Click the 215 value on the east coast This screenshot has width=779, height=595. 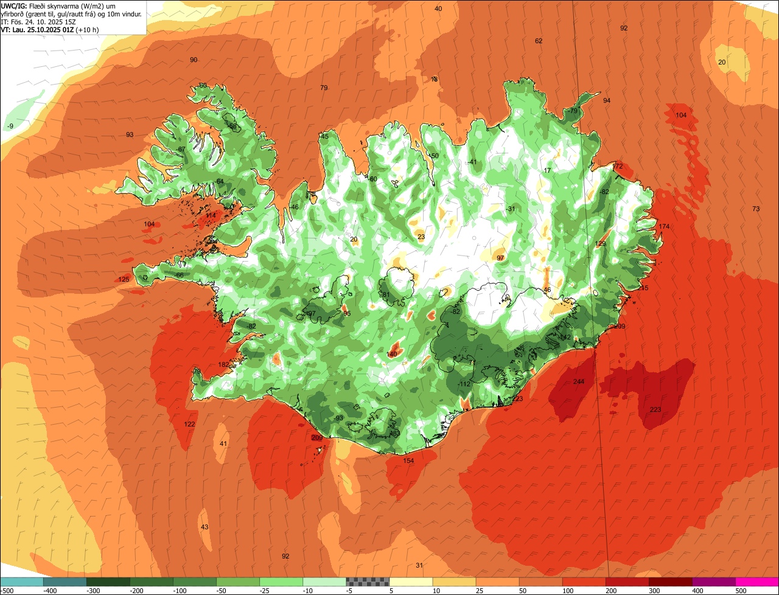(643, 288)
